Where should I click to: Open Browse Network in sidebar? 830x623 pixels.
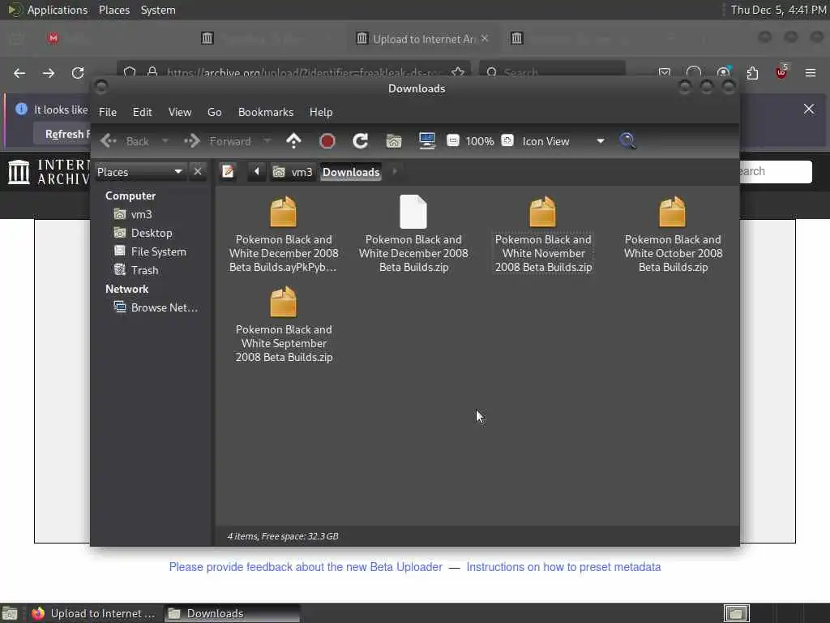tap(156, 307)
